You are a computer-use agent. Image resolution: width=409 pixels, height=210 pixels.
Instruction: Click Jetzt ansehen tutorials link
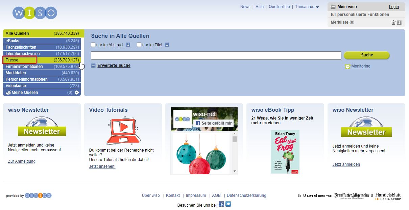coord(102,166)
